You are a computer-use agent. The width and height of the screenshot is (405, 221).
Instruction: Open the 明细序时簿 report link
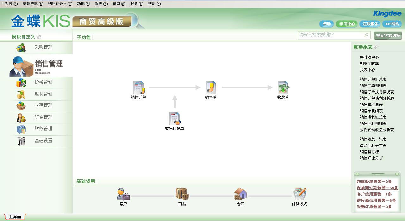tap(369, 64)
